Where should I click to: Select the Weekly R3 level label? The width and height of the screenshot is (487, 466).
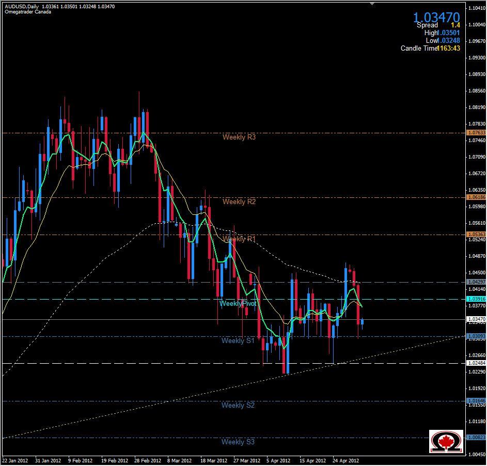pyautogui.click(x=239, y=137)
